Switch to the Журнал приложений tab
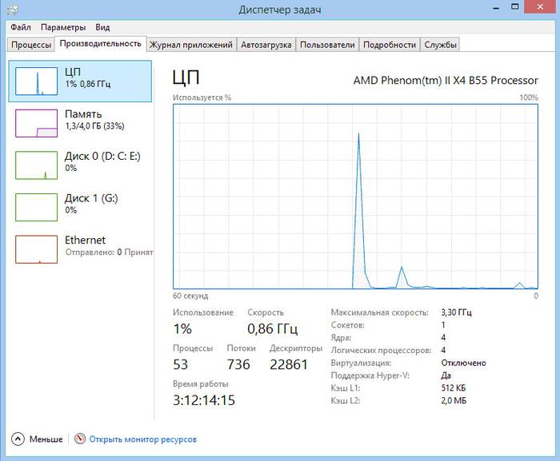Screen dimensions: 560x461 [x=191, y=45]
